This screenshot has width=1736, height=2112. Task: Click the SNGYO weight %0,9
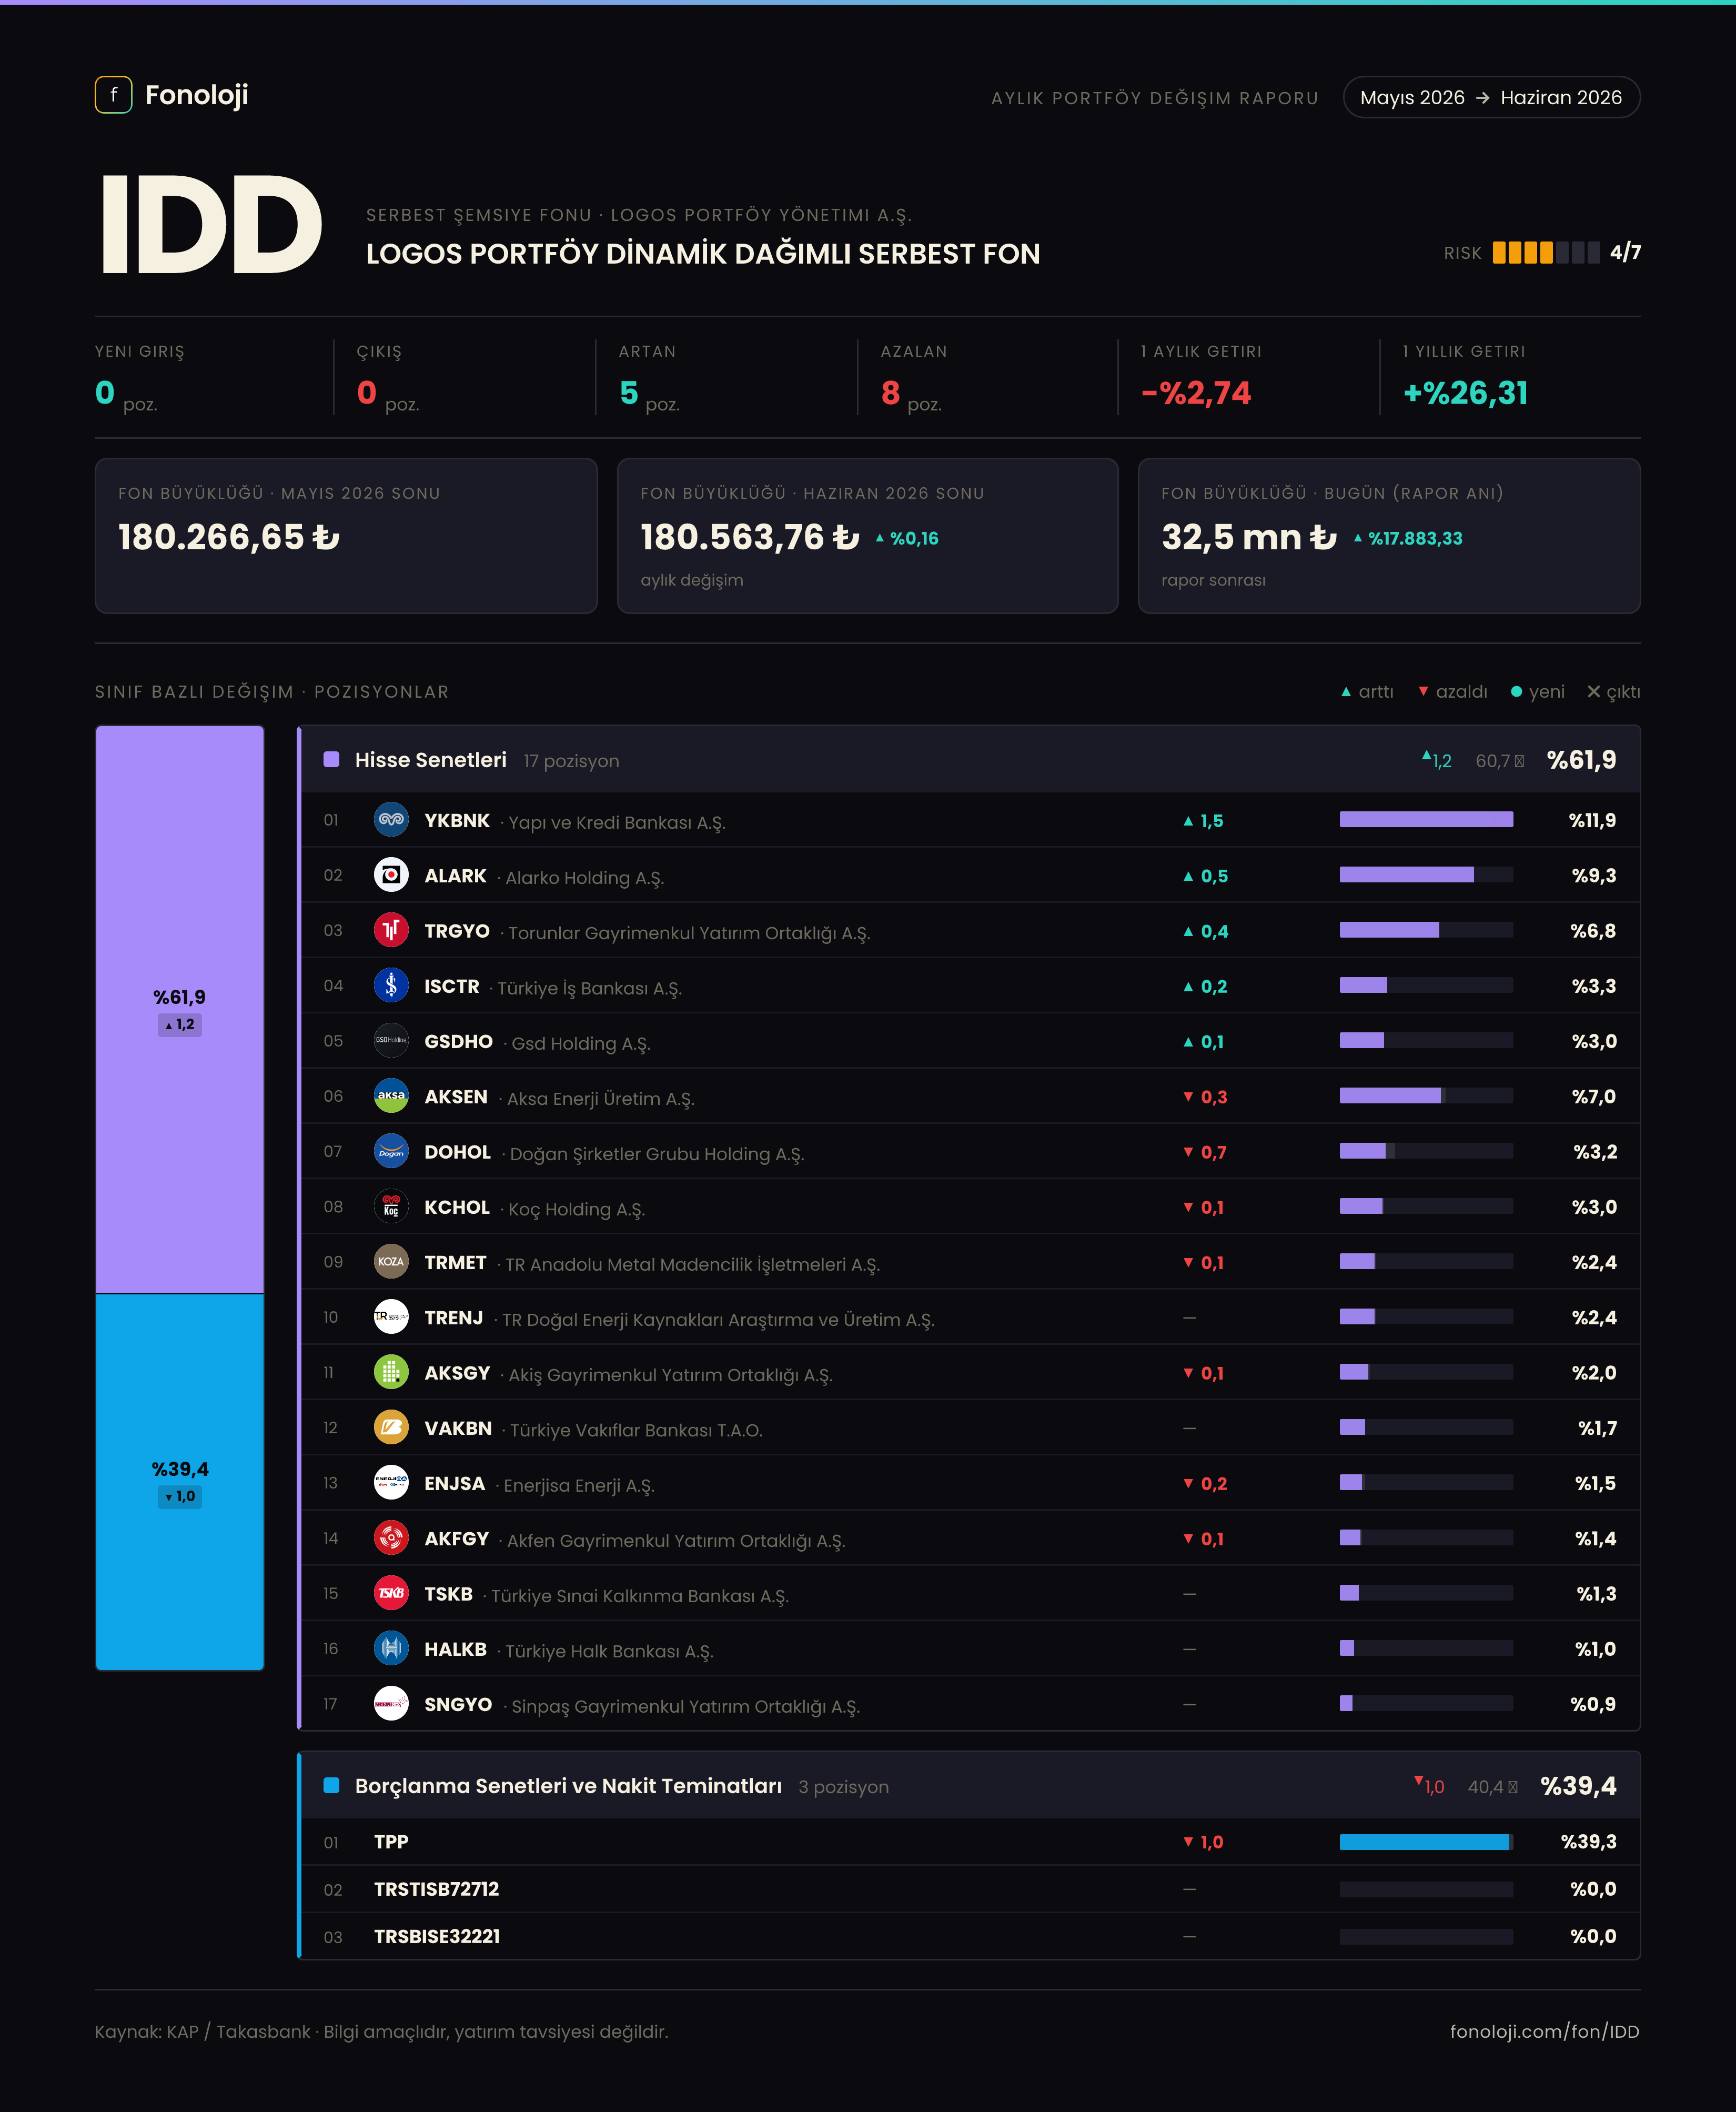pos(1593,1704)
